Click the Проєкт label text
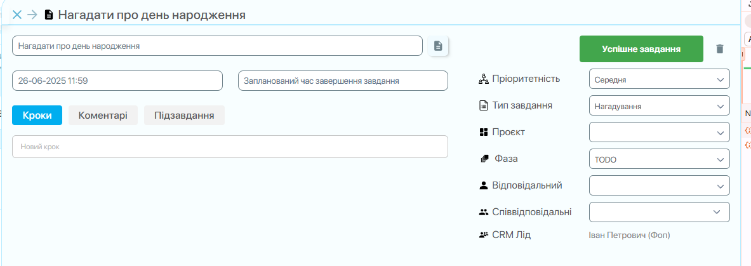 (508, 132)
